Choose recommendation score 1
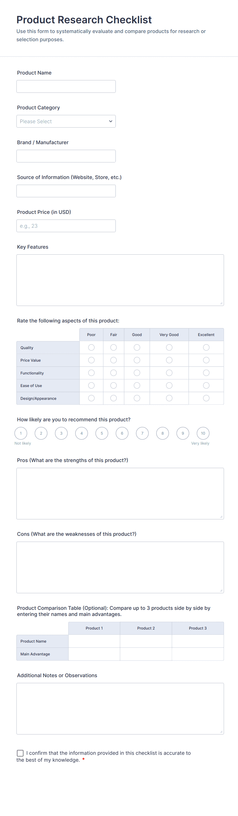This screenshot has height=816, width=238. [21, 433]
